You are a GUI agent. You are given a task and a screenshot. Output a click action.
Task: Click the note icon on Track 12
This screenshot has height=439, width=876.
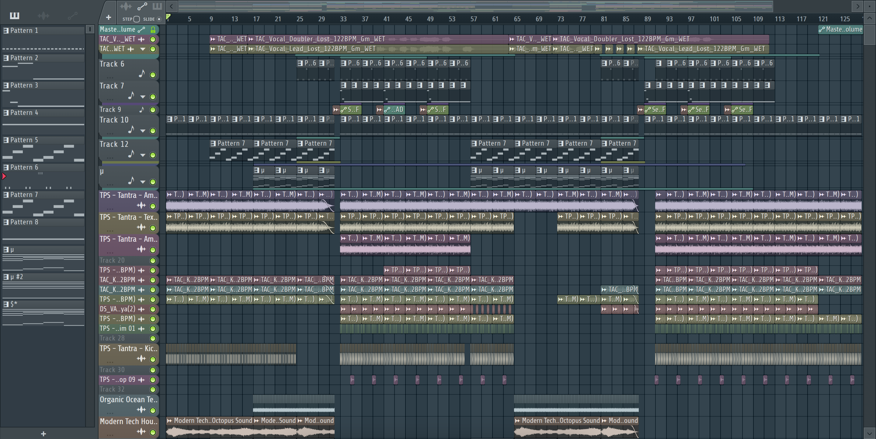click(x=131, y=154)
